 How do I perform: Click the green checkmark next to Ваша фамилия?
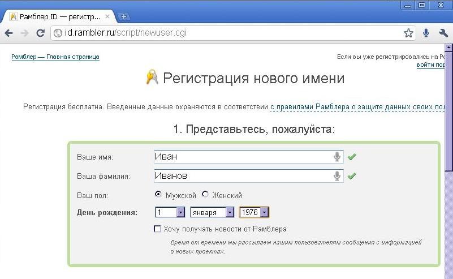click(x=352, y=176)
